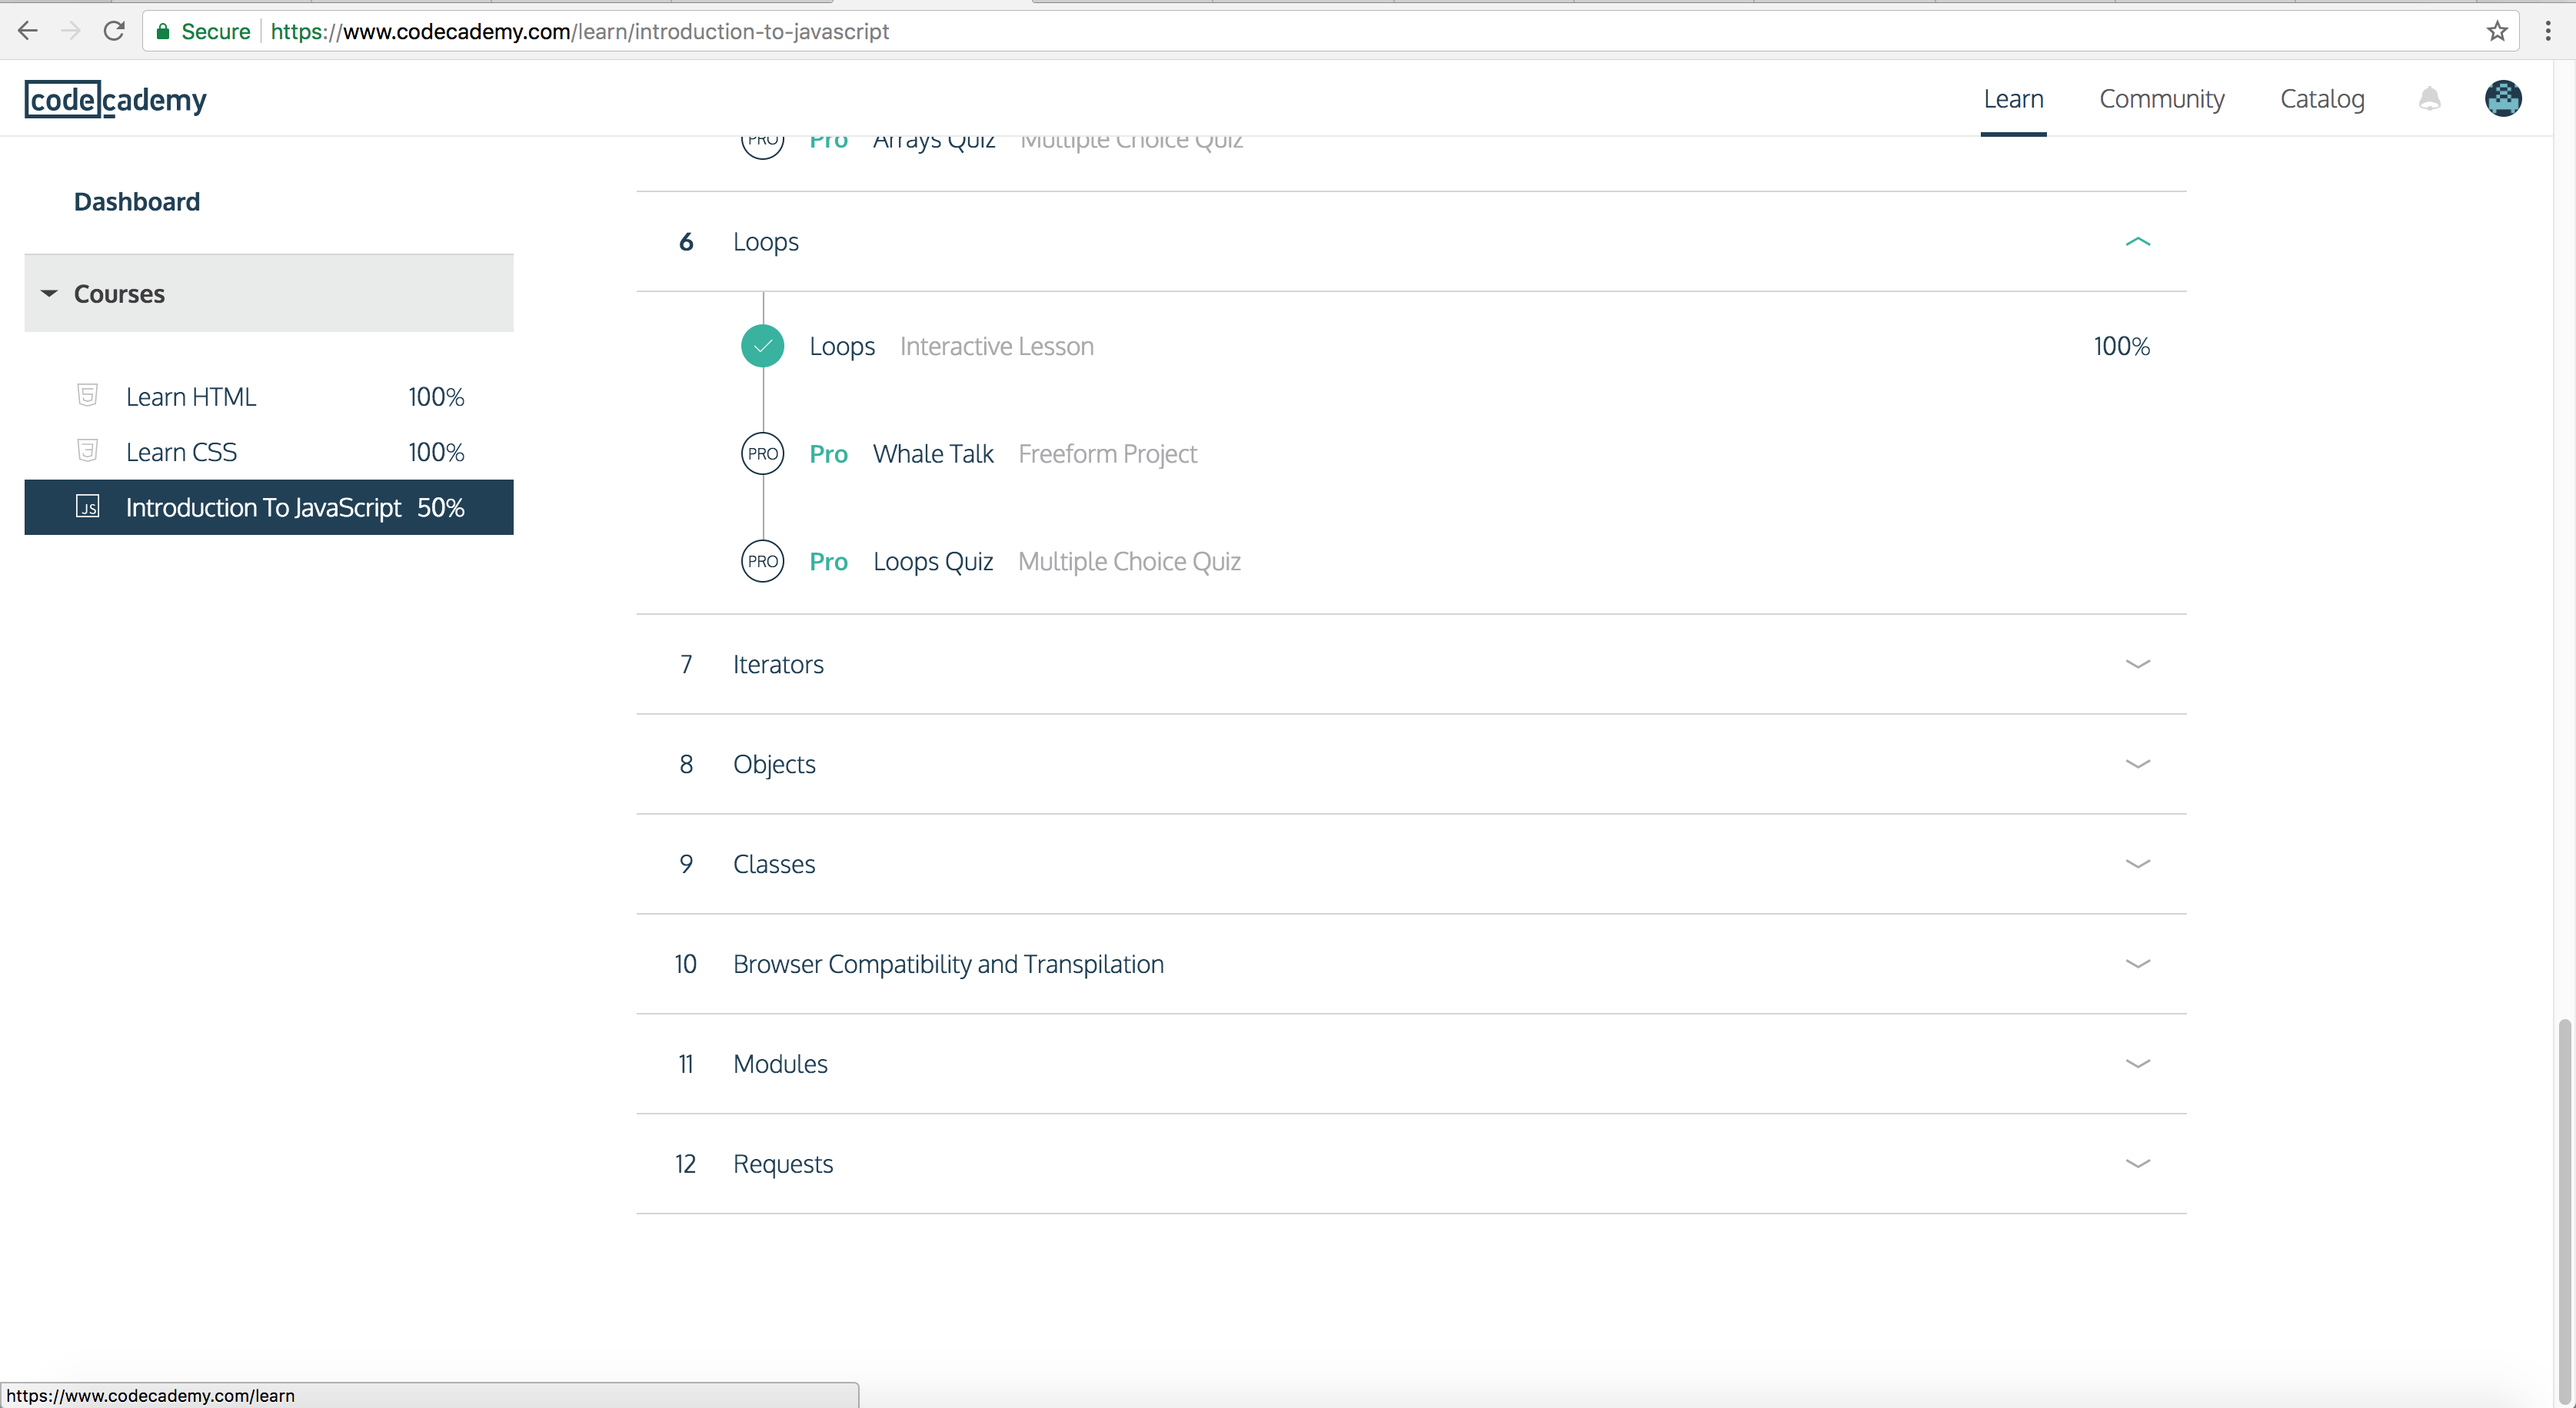Click the Codecademy logo
This screenshot has height=1408, width=2576.
click(x=116, y=99)
